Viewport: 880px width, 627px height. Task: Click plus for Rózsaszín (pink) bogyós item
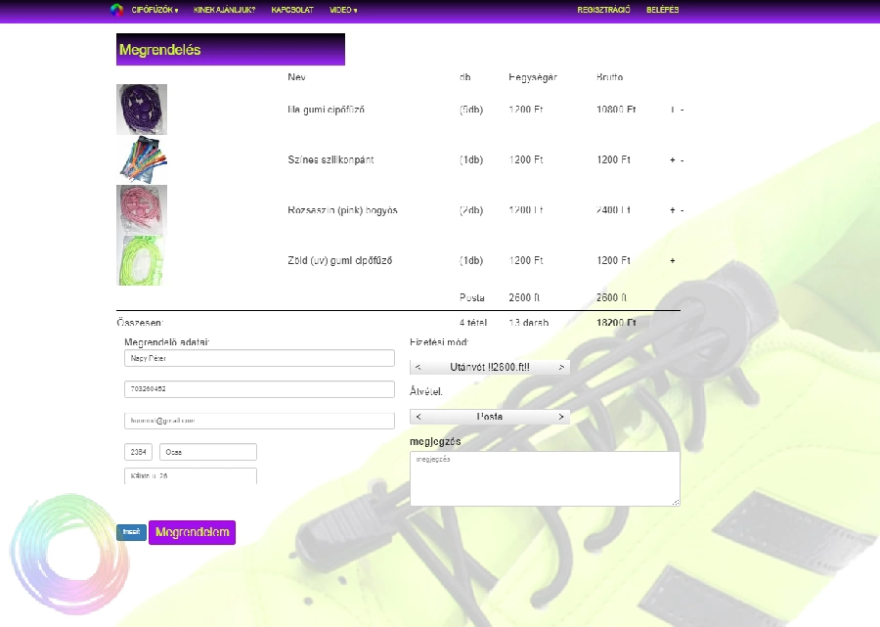click(x=672, y=210)
